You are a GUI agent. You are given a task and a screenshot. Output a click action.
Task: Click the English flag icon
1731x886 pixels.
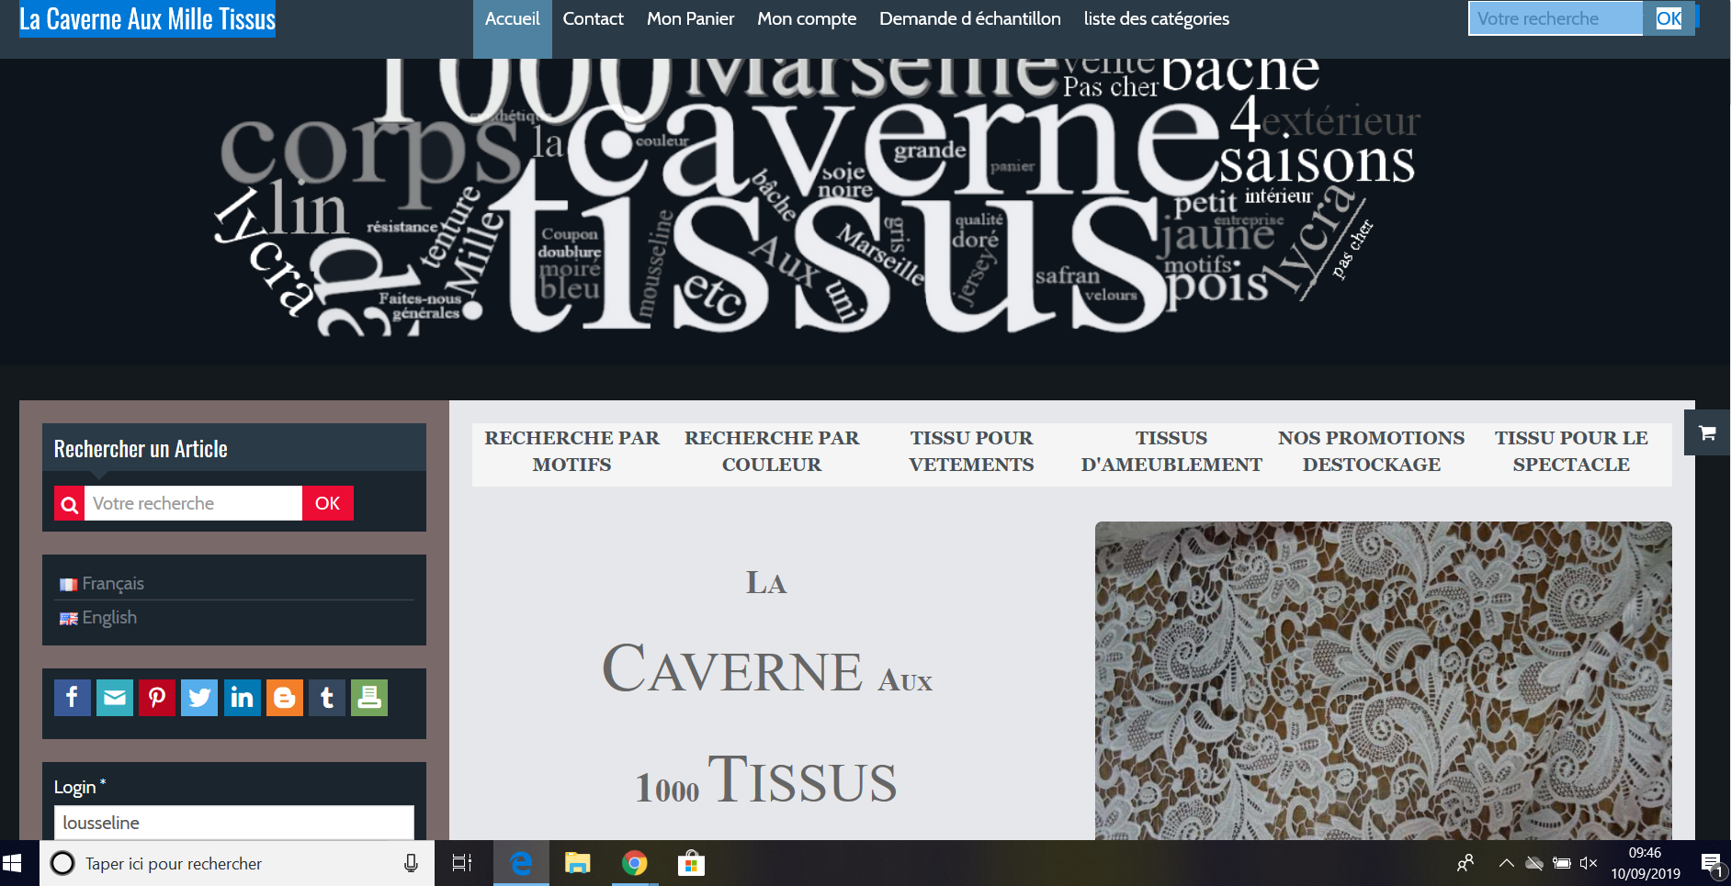(x=69, y=619)
